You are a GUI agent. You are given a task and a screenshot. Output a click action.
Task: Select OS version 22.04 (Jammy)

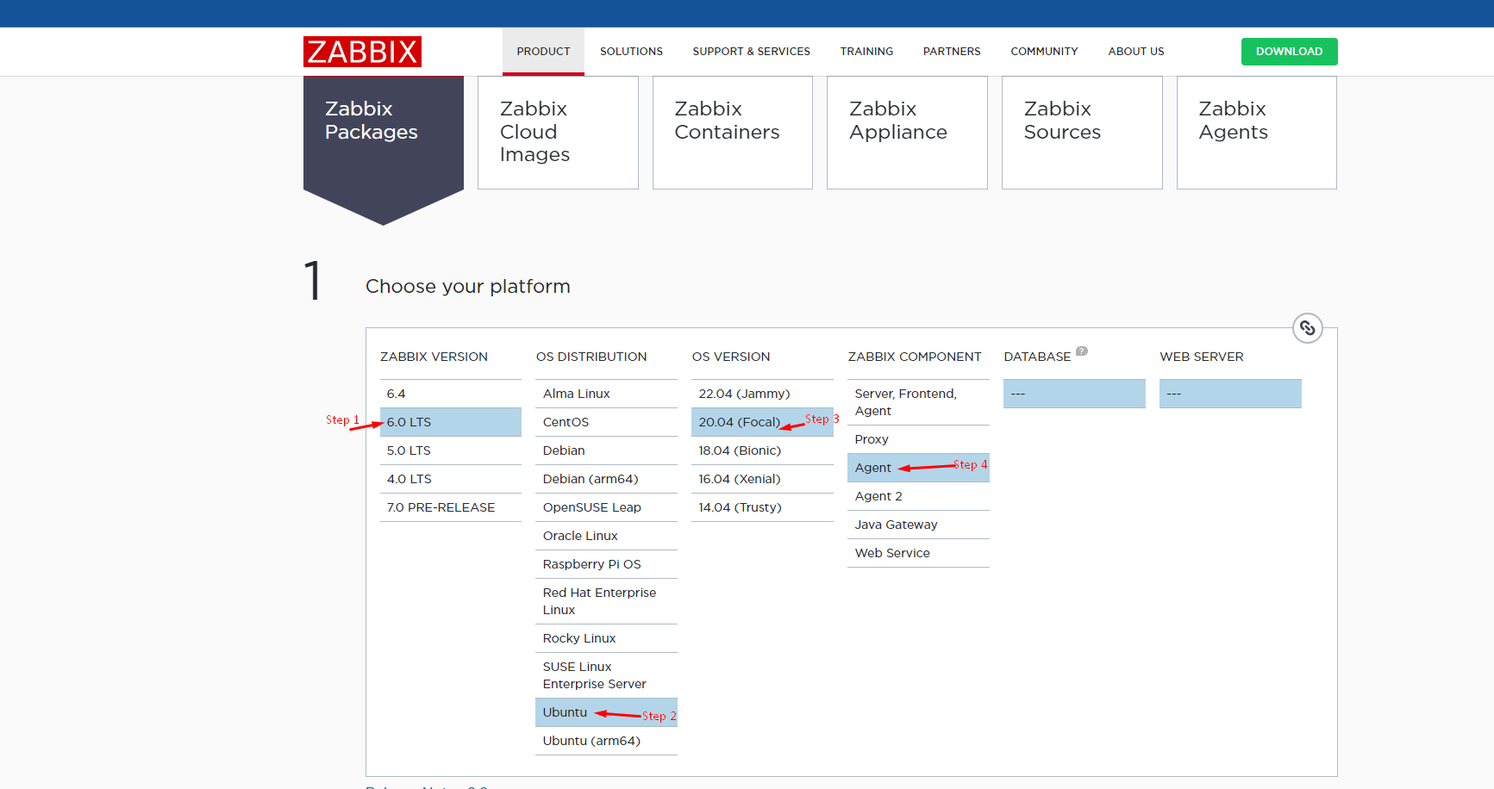coord(762,394)
